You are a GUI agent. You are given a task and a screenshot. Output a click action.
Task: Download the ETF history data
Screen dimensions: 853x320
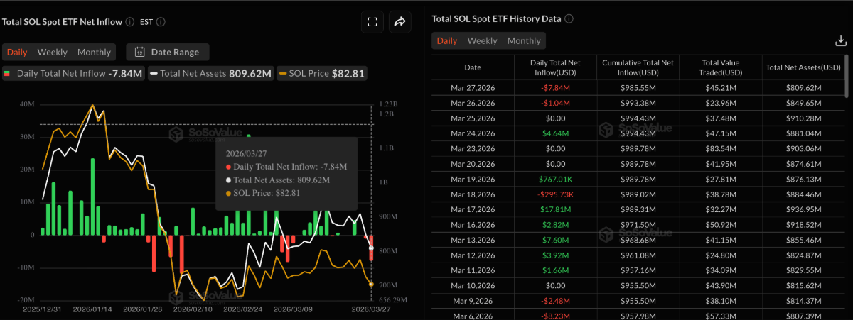(x=840, y=41)
